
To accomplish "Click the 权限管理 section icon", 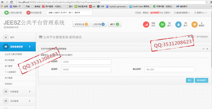I will coord(6,92).
